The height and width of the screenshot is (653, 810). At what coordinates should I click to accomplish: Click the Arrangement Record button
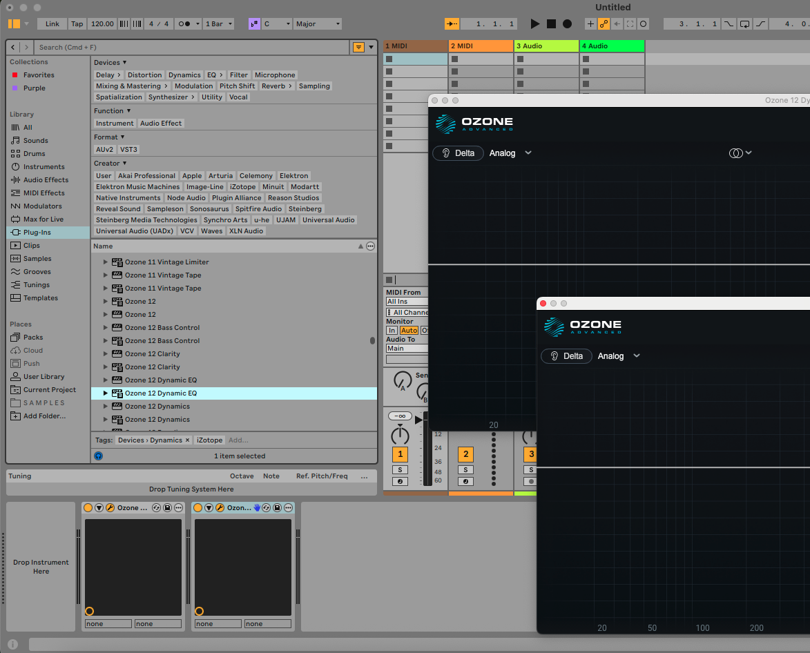[x=567, y=23]
